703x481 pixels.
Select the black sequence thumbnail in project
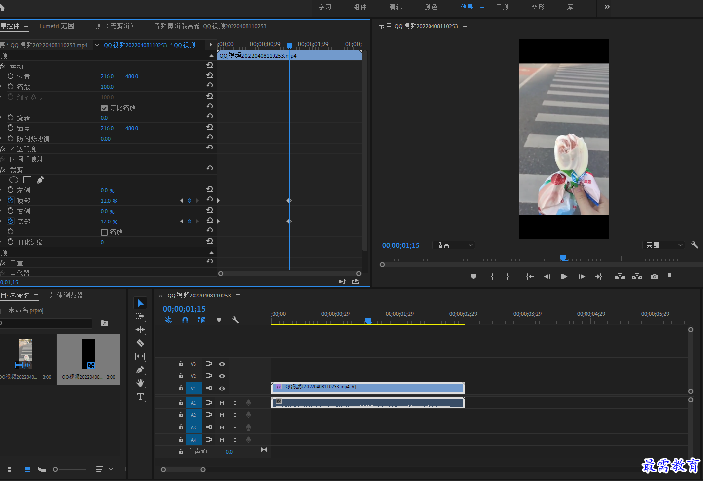pyautogui.click(x=88, y=354)
